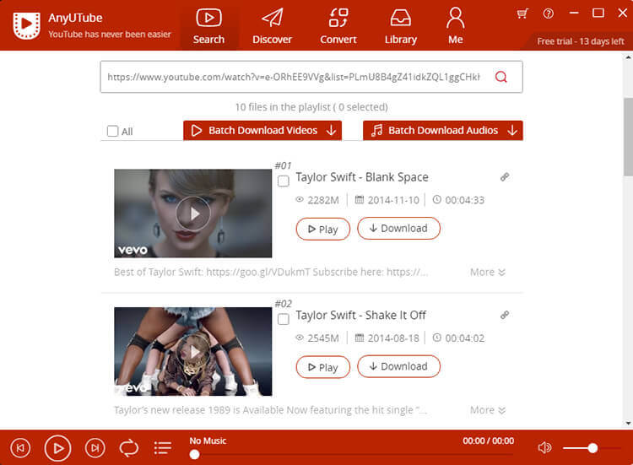Viewport: 633px width, 465px height.
Task: Click the '2282M' views count
Action: tap(323, 200)
